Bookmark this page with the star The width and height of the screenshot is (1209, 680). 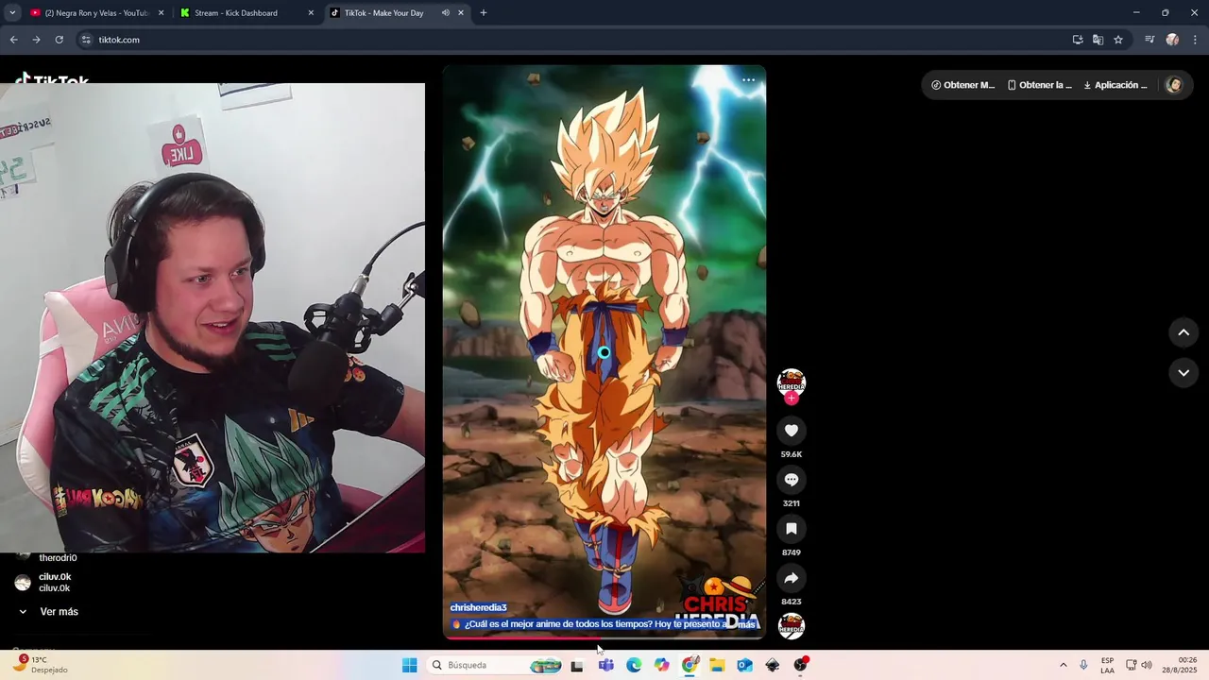[x=1118, y=40]
